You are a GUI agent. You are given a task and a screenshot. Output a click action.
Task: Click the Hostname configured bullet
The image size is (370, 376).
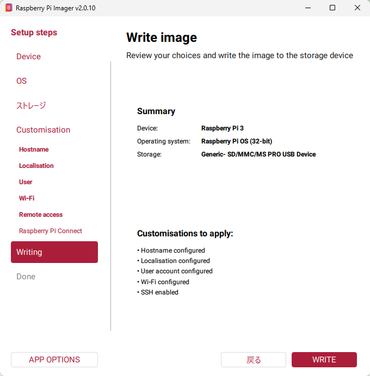[x=171, y=250]
